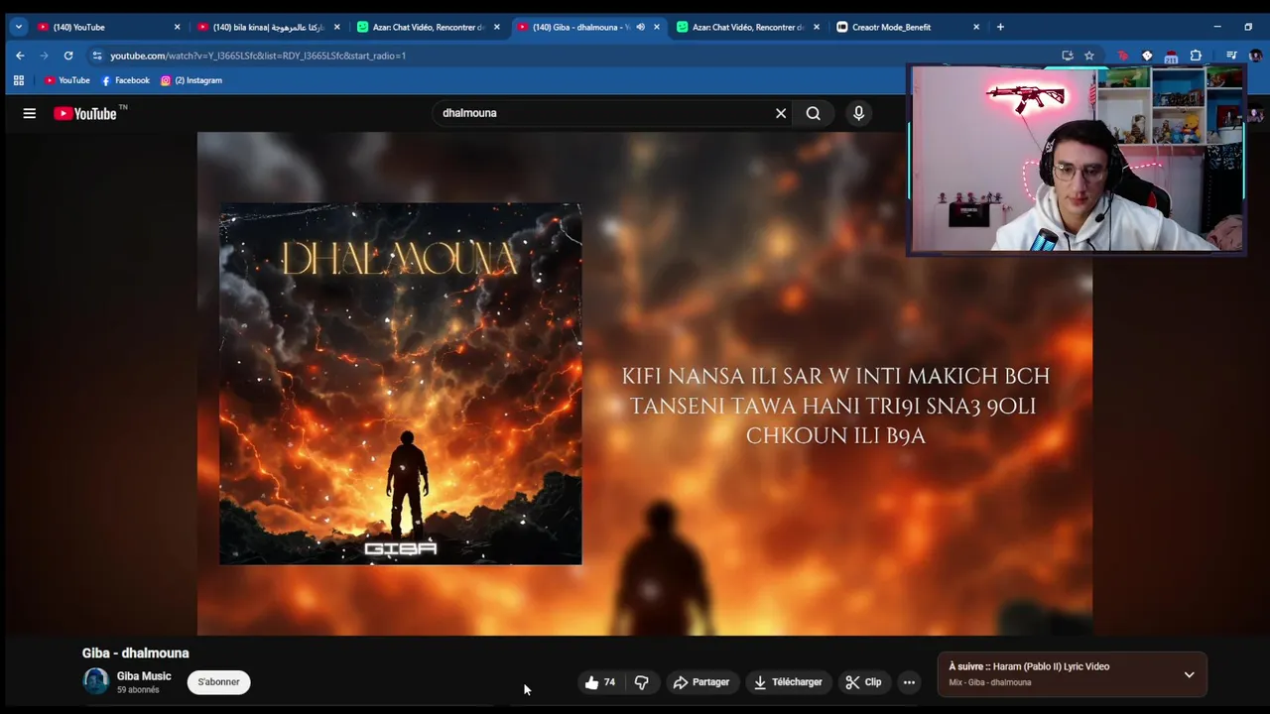Click the install app icon in address bar
Viewport: 1270px width, 714px height.
(1068, 56)
